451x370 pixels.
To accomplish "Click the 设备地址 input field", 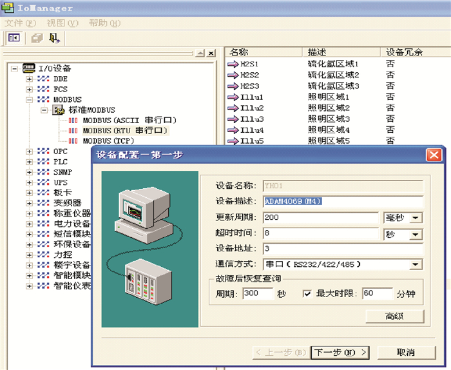I will point(341,249).
